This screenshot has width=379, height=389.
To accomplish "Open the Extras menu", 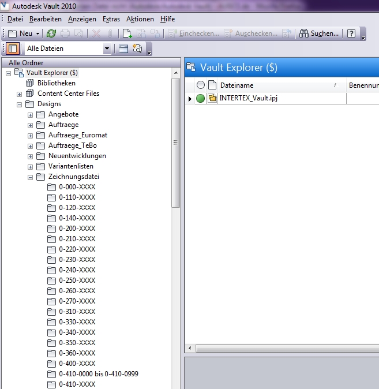I will (x=111, y=19).
